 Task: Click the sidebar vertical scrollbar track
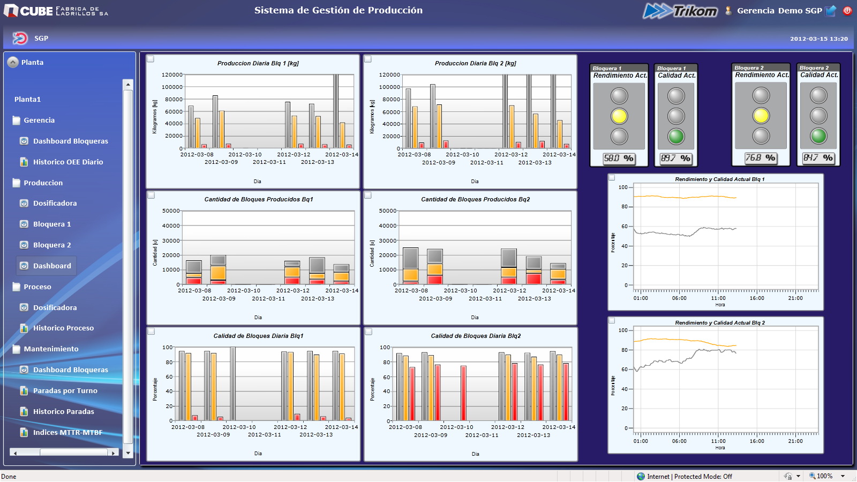(x=127, y=268)
